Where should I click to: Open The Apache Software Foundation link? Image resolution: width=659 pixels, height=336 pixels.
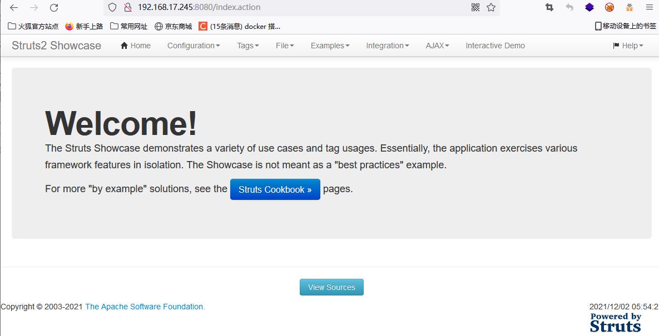[145, 307]
